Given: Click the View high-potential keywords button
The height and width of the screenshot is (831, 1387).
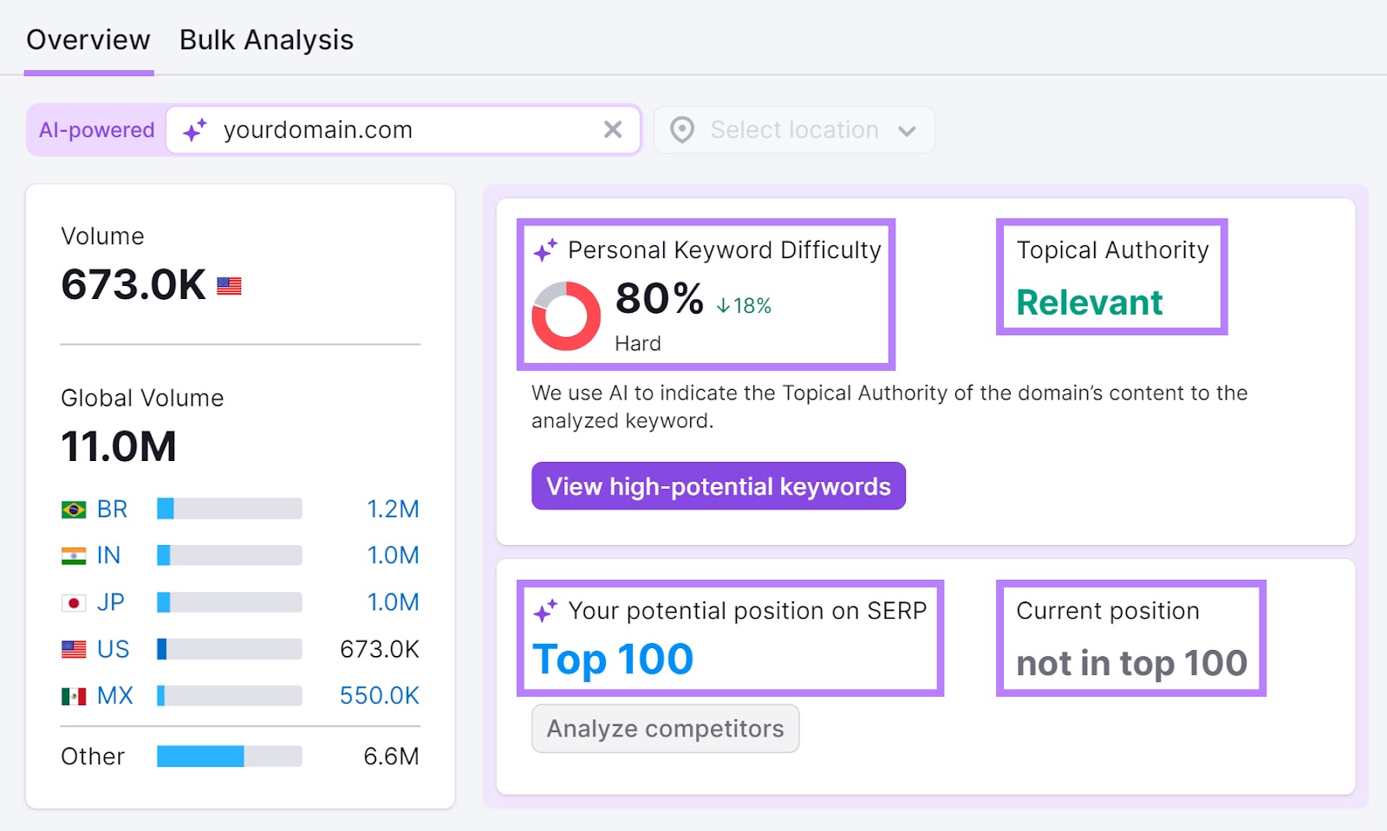Looking at the screenshot, I should point(718,486).
